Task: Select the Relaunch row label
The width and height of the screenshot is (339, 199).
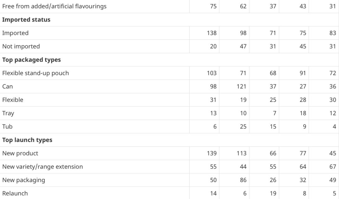Action: point(15,193)
